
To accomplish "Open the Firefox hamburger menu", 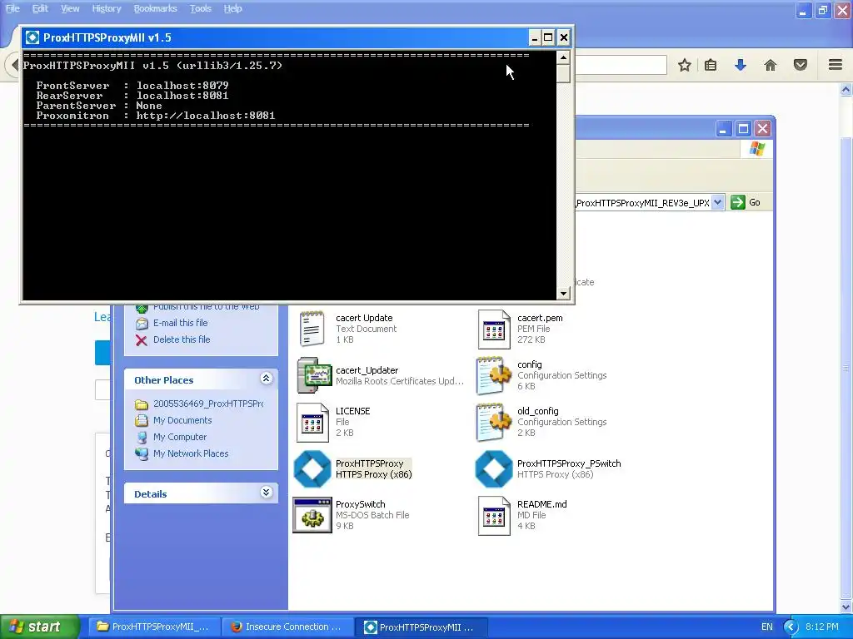I will click(x=836, y=65).
